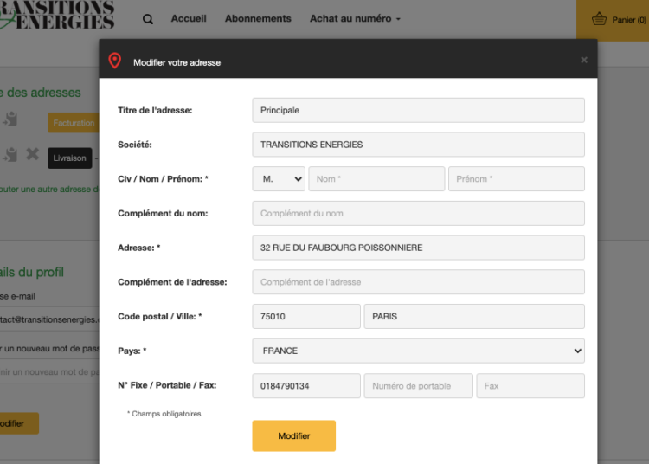
Task: Open the Abonnements menu item
Action: [x=258, y=19]
